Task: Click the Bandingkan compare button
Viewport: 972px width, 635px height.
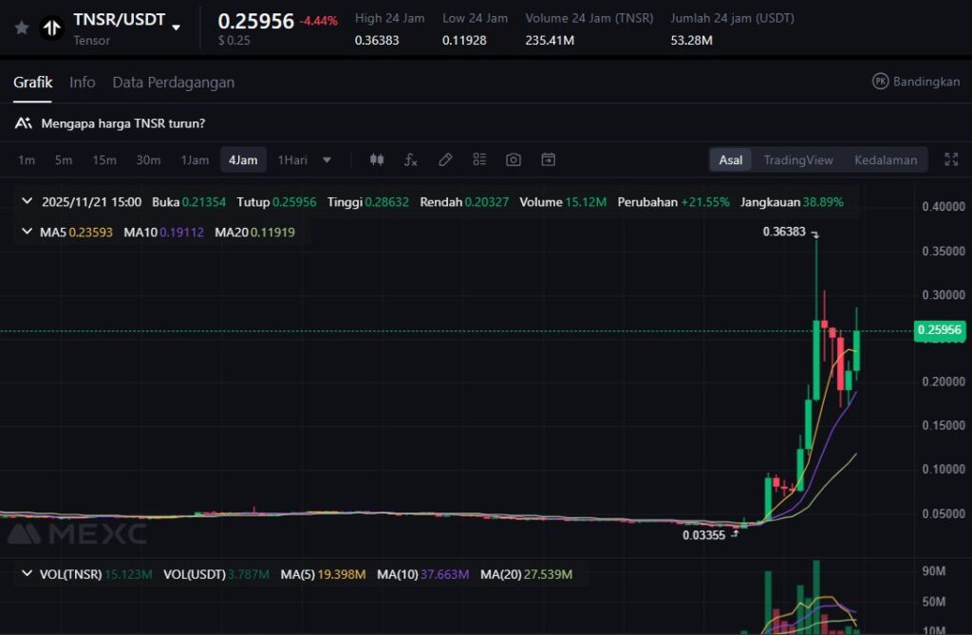Action: pos(916,82)
